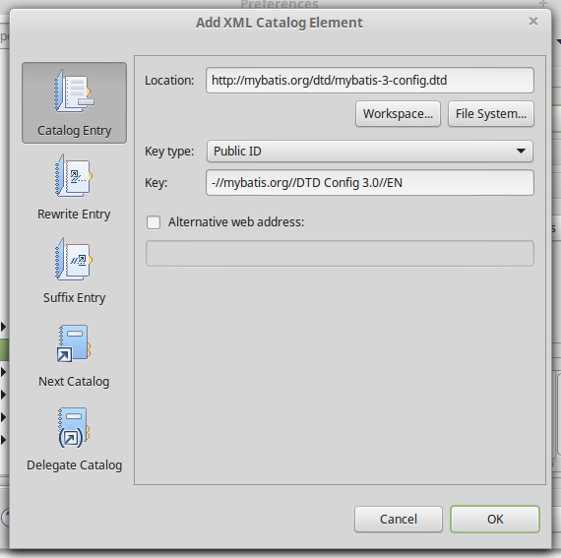Click the Catalog Entry label

(74, 131)
